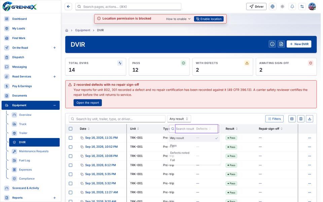The height and width of the screenshot is (202, 323).
Task: Open Maintenance Requests under Equipment
Action: tap(34, 151)
